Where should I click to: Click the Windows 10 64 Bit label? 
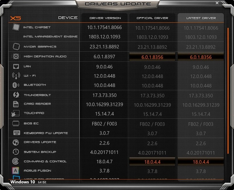(x=28, y=182)
